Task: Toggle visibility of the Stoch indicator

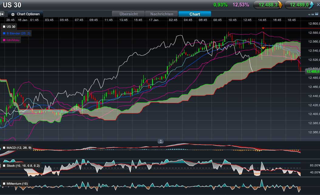Action: pos(4,166)
